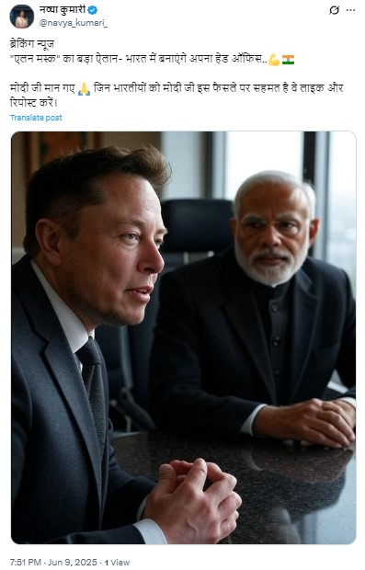Screen dimensions: 365x570
Task: Open the नव्या कुमारी display name
Action: click(63, 10)
